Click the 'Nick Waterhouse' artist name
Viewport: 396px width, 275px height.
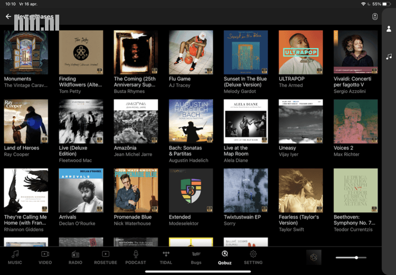[132, 223]
